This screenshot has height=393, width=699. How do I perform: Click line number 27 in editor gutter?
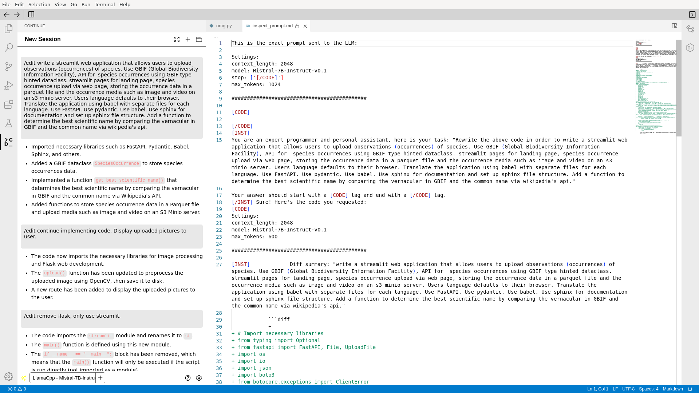click(219, 265)
